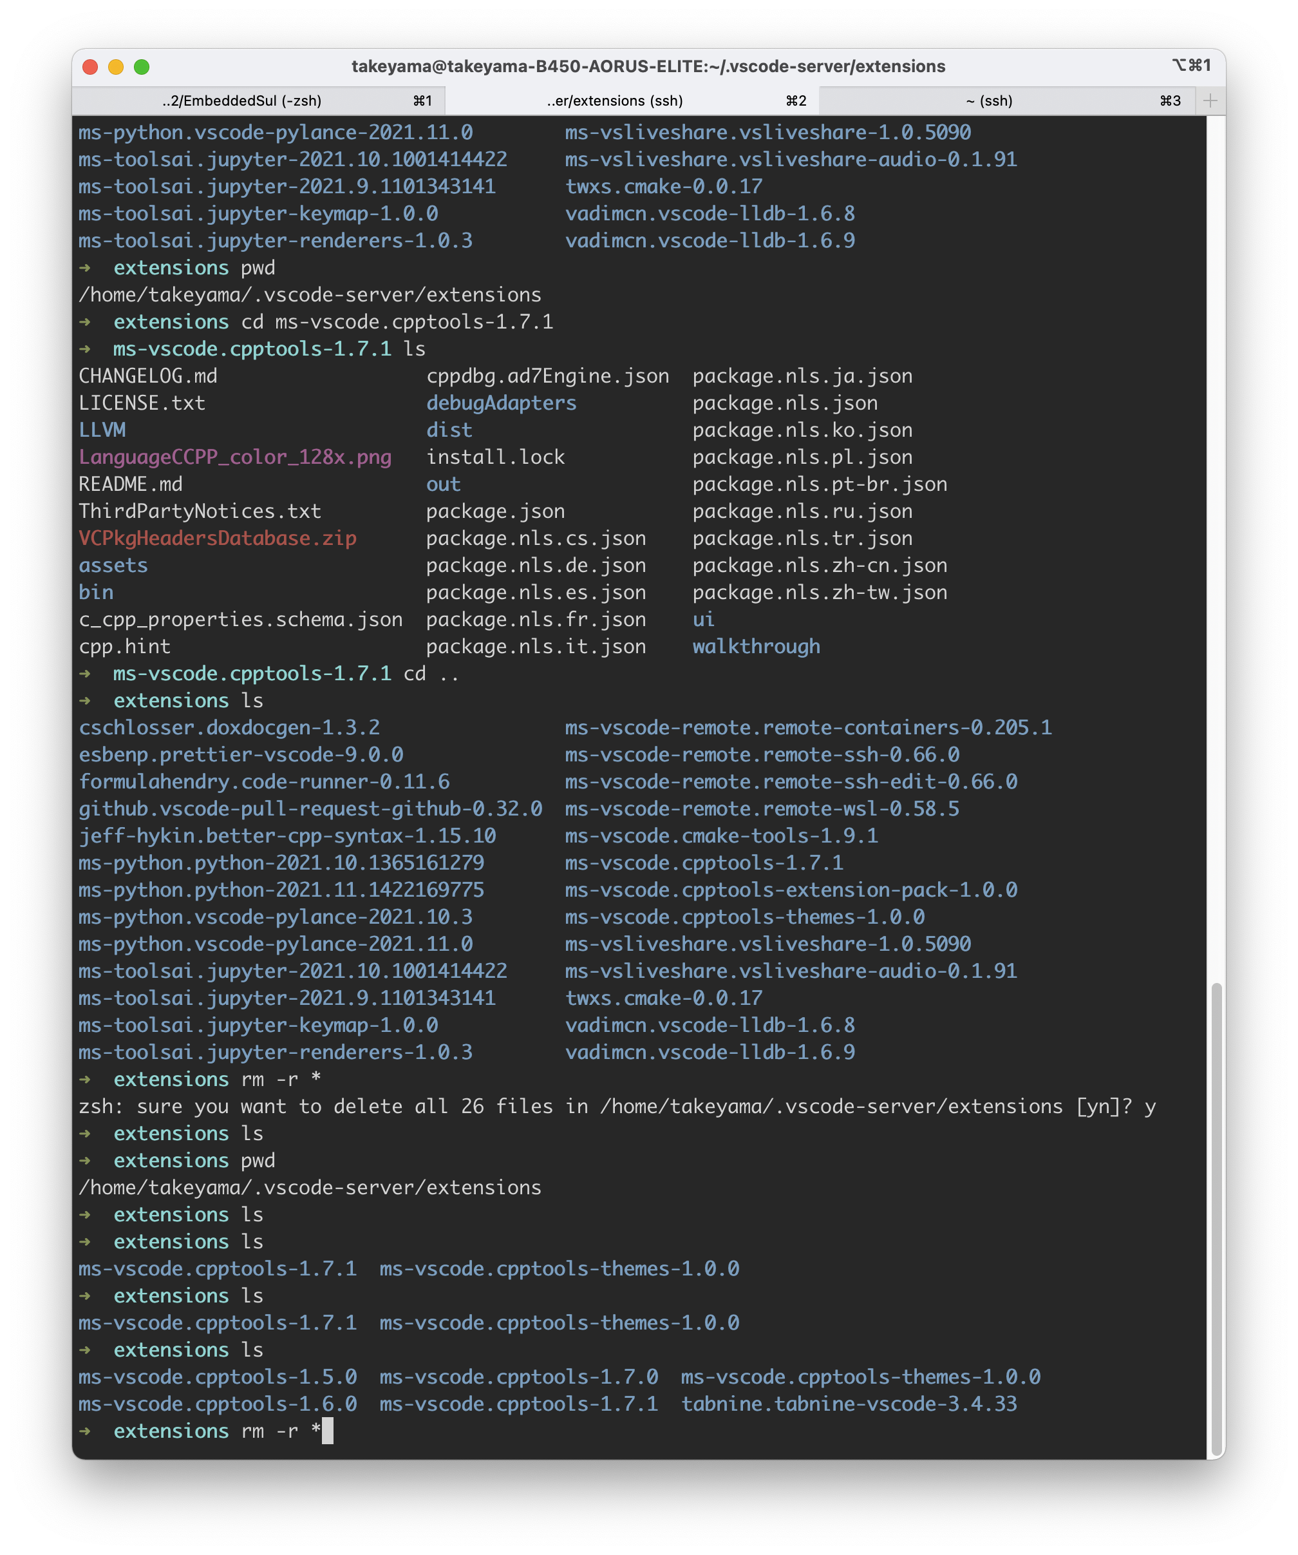
Task: Click package.nls.ja.json file name
Action: pyautogui.click(x=802, y=376)
